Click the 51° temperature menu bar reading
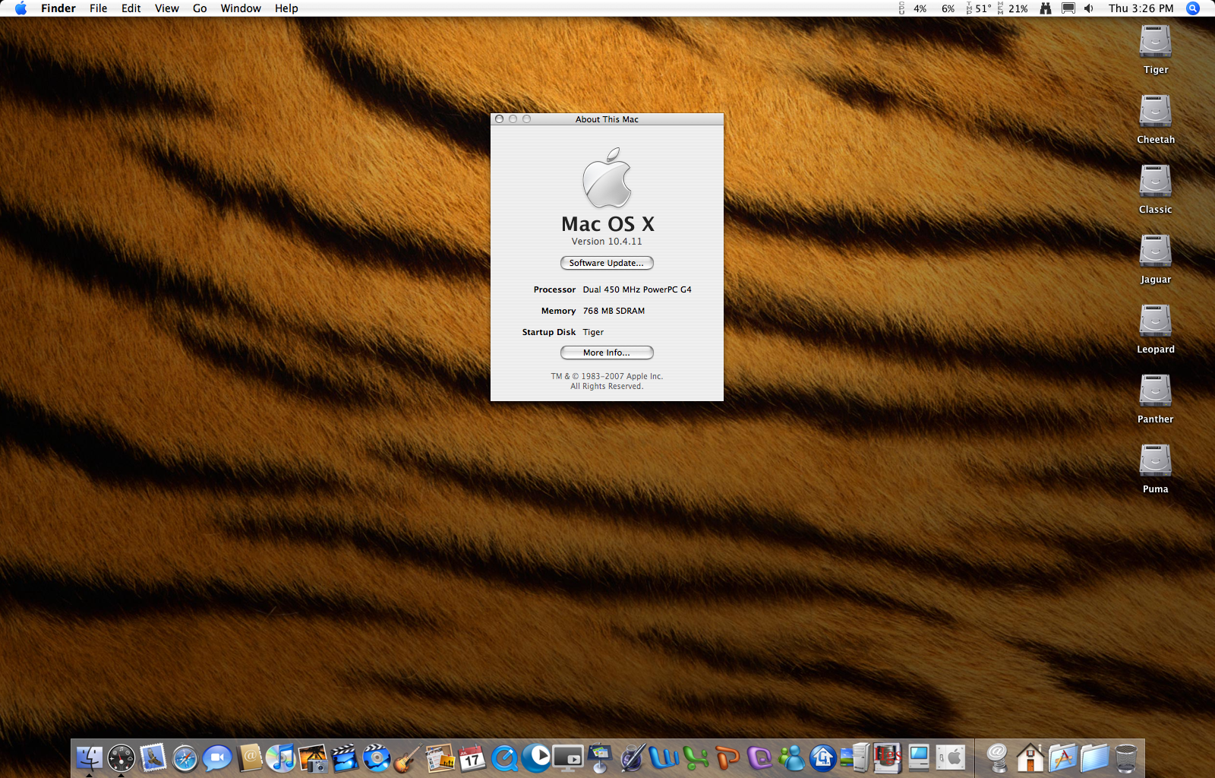The image size is (1215, 778). click(x=978, y=8)
